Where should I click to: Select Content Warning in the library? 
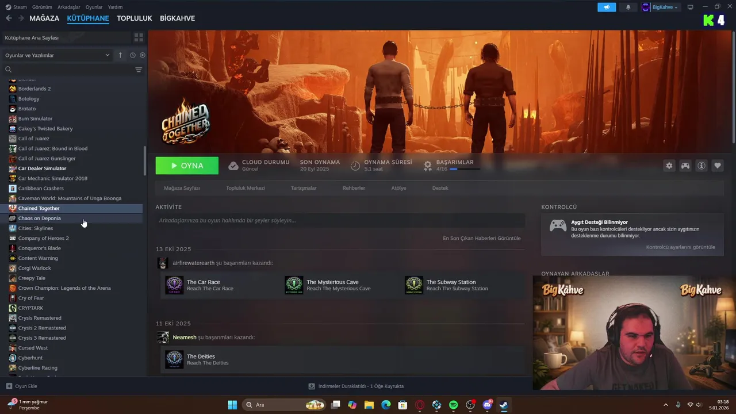(x=71, y=258)
